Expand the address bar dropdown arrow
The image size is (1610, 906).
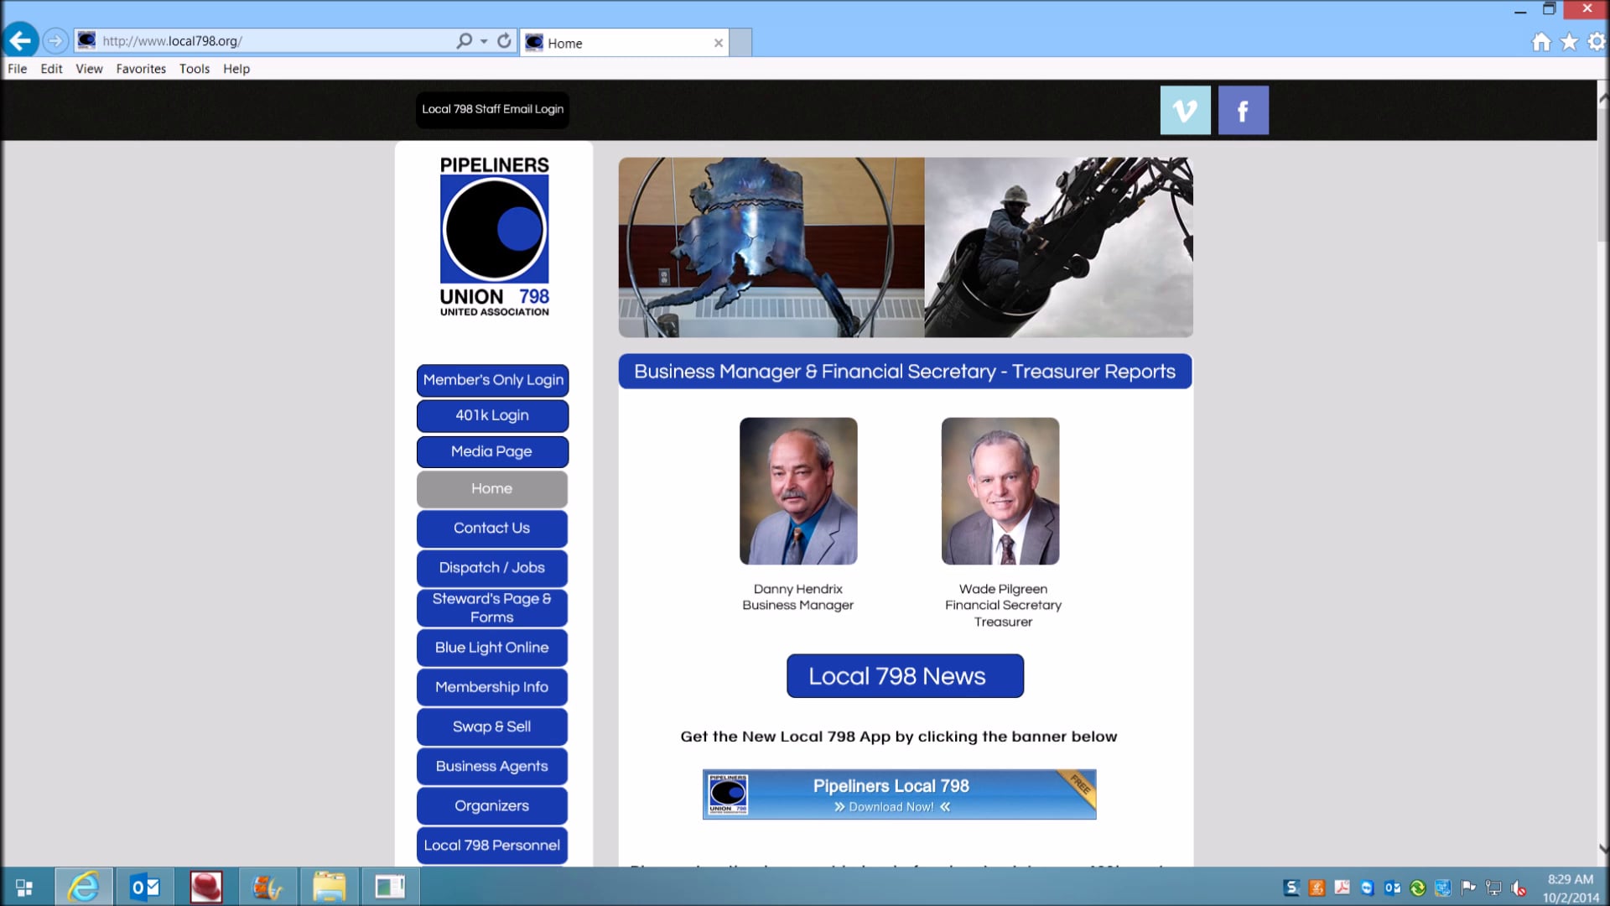click(x=484, y=40)
